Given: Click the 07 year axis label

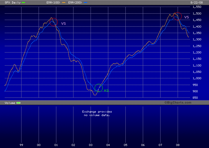Looking at the screenshot, I should [160, 145].
